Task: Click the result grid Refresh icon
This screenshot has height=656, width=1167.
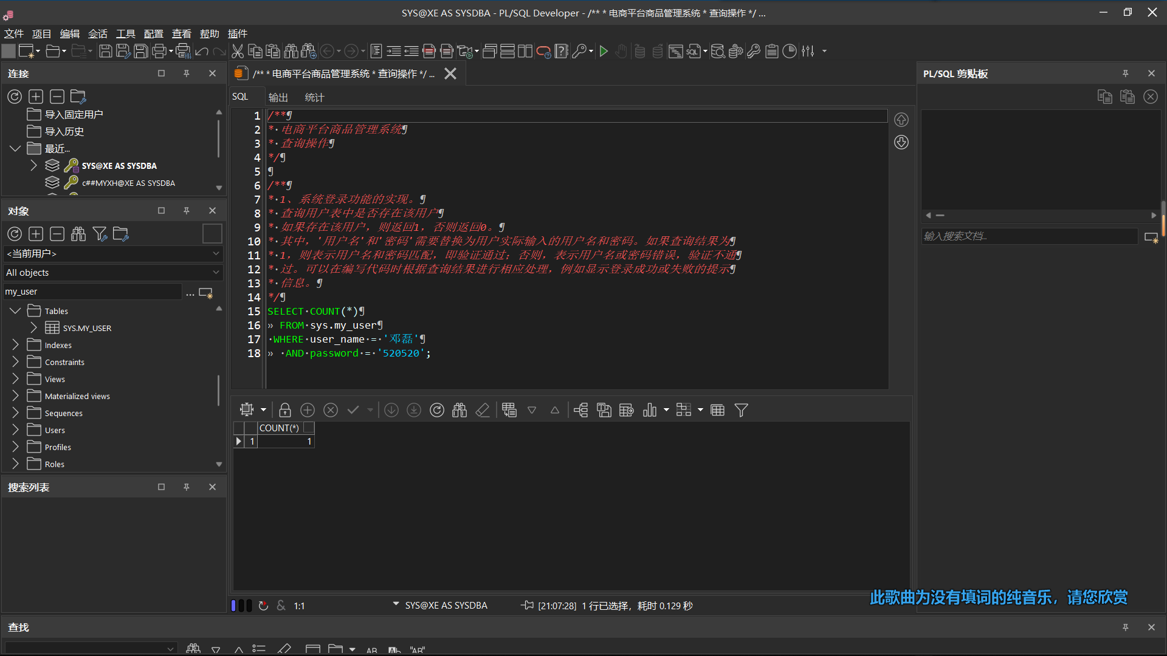Action: [x=437, y=410]
